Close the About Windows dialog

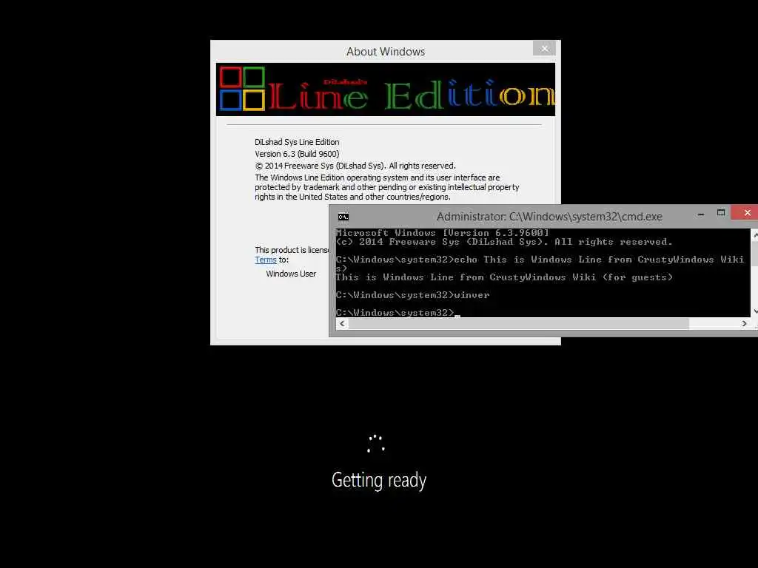[x=544, y=48]
